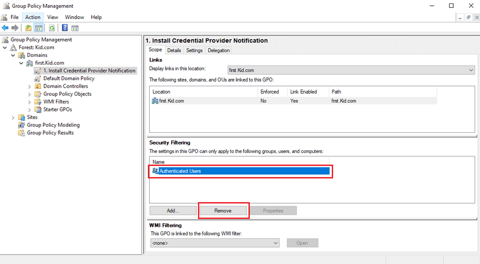Click the Domain Controllers OU icon
The image size is (480, 264).
38,86
